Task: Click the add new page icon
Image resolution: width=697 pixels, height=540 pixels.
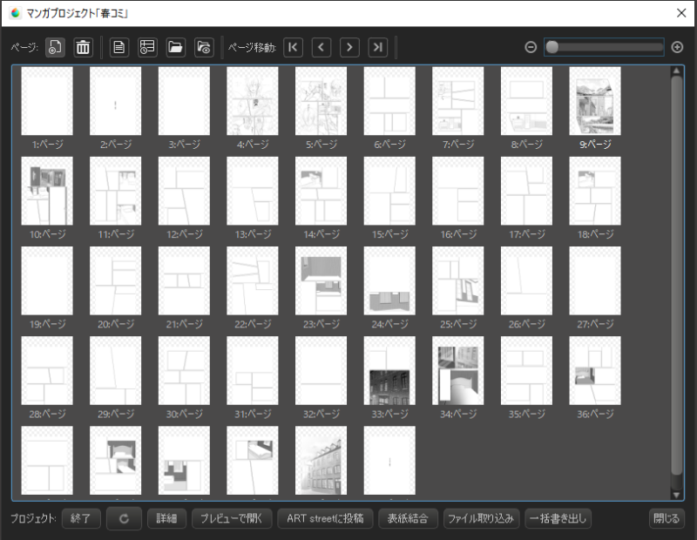Action: point(55,47)
